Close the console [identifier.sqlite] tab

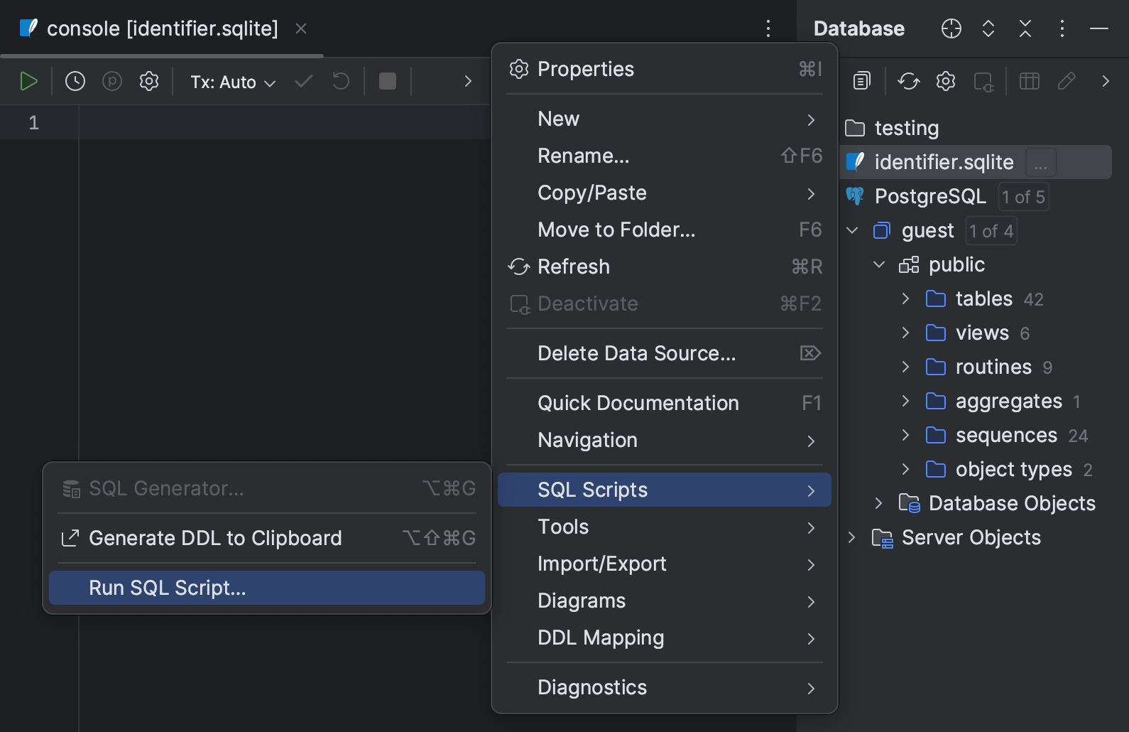(x=301, y=28)
